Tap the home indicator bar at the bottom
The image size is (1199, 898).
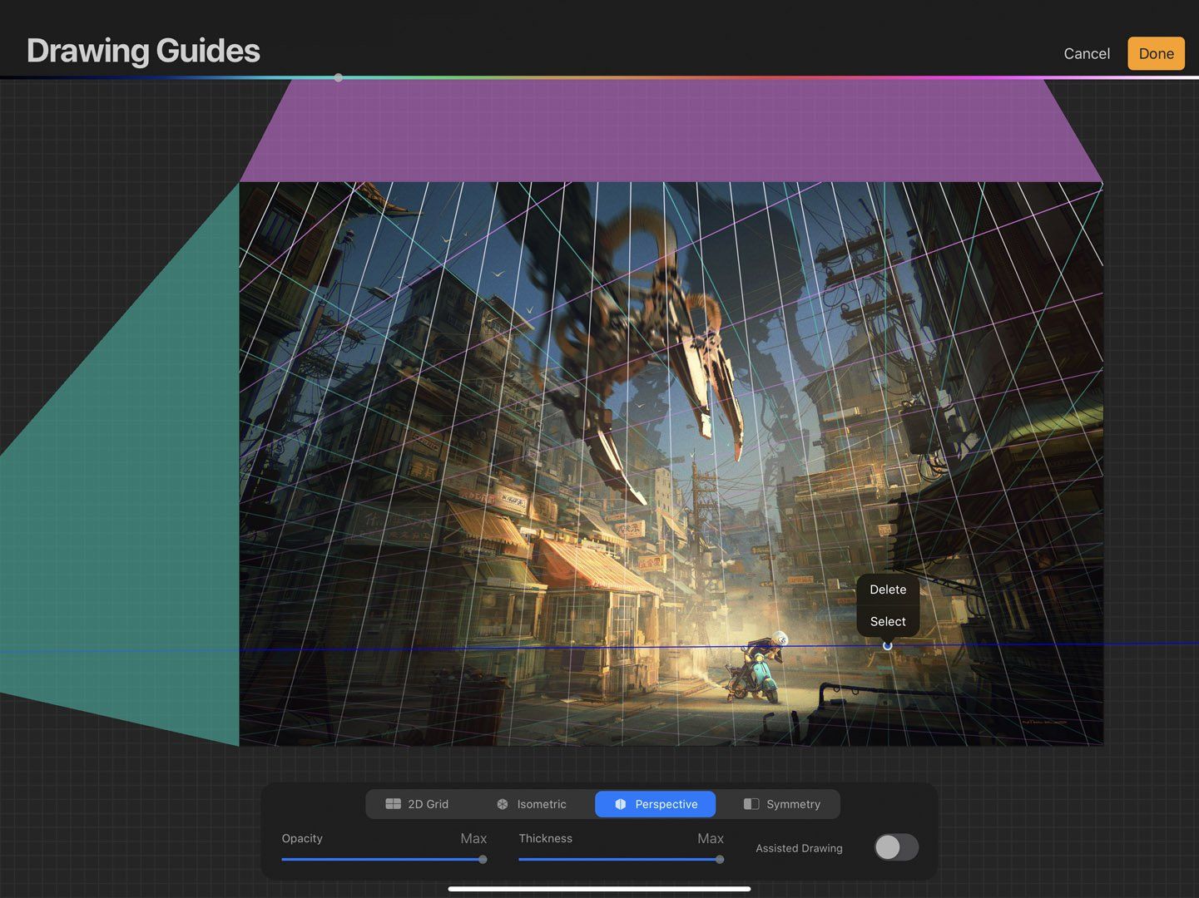[x=599, y=890]
